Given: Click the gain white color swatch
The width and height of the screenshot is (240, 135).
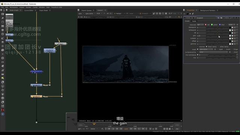Looking at the screenshot, I should pyautogui.click(x=230, y=36).
